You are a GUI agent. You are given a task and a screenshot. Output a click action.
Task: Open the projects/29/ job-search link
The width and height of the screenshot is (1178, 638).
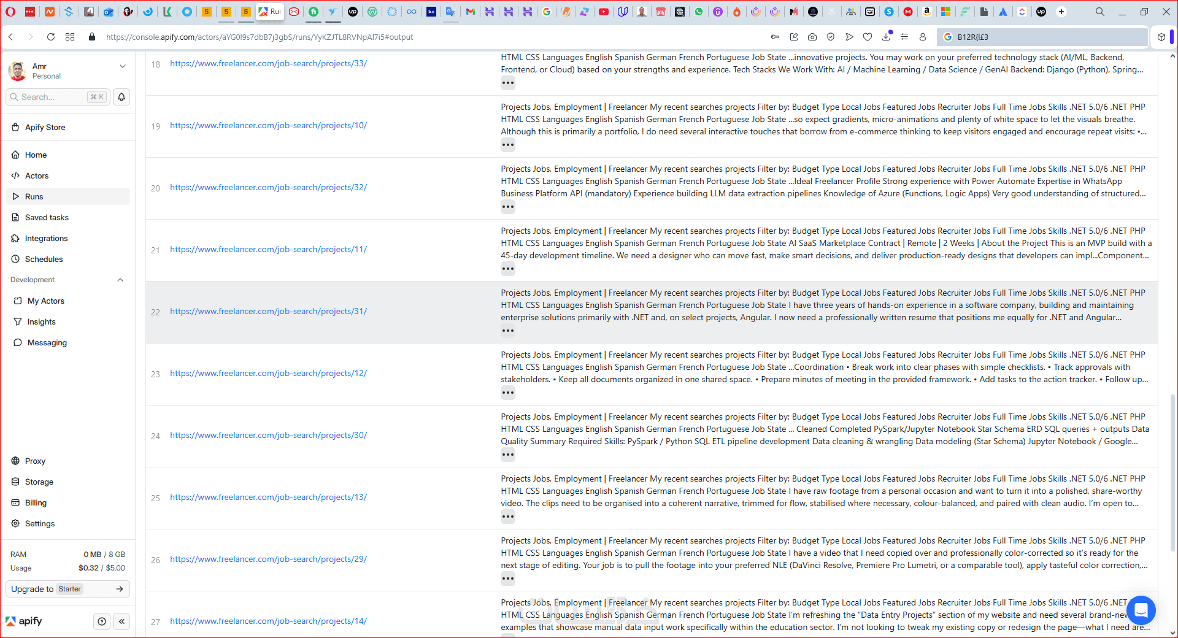268,559
